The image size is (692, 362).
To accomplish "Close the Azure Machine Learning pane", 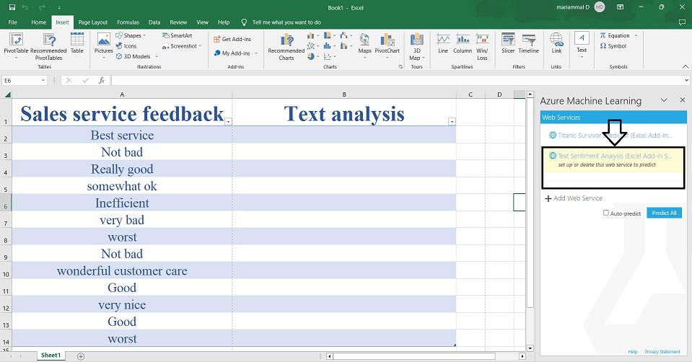I will coord(683,100).
